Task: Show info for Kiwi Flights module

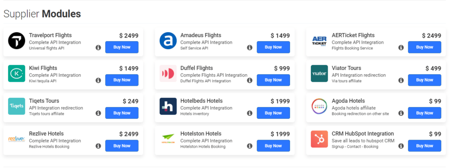Action: [98, 80]
